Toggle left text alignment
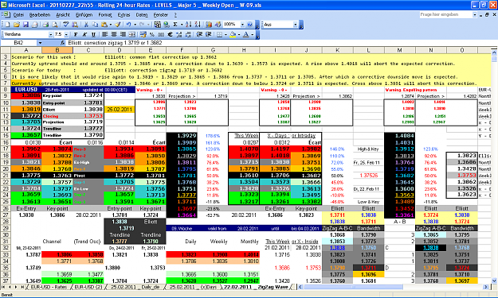 pos(104,34)
